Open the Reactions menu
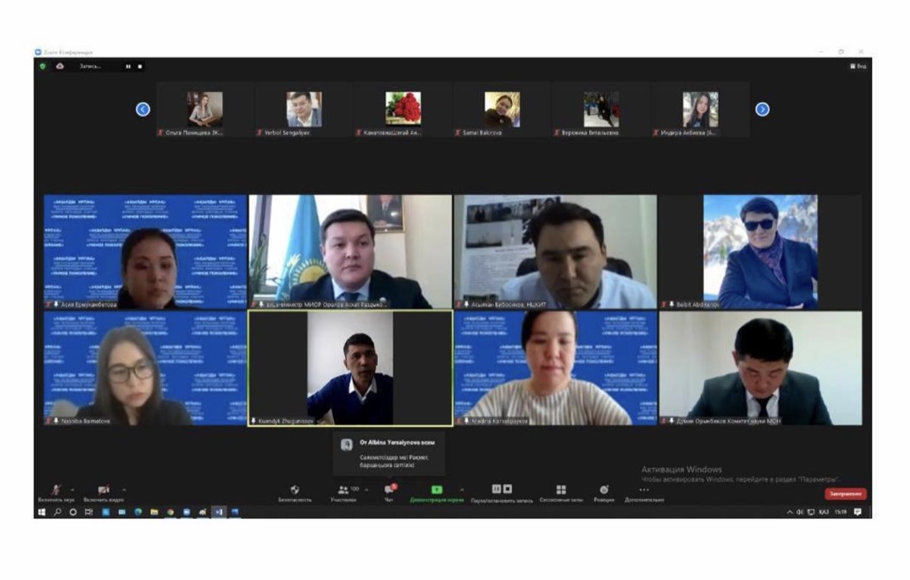This screenshot has height=580, width=910. (x=603, y=490)
